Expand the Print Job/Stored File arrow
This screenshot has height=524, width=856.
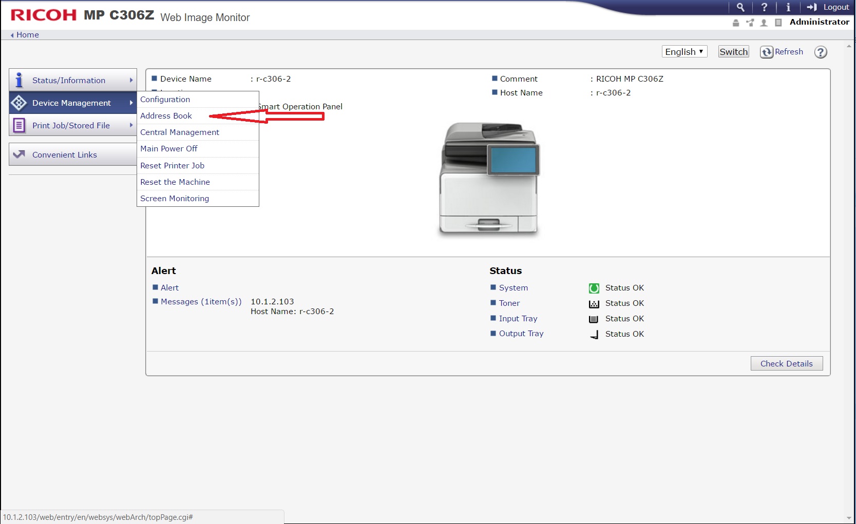coord(131,125)
